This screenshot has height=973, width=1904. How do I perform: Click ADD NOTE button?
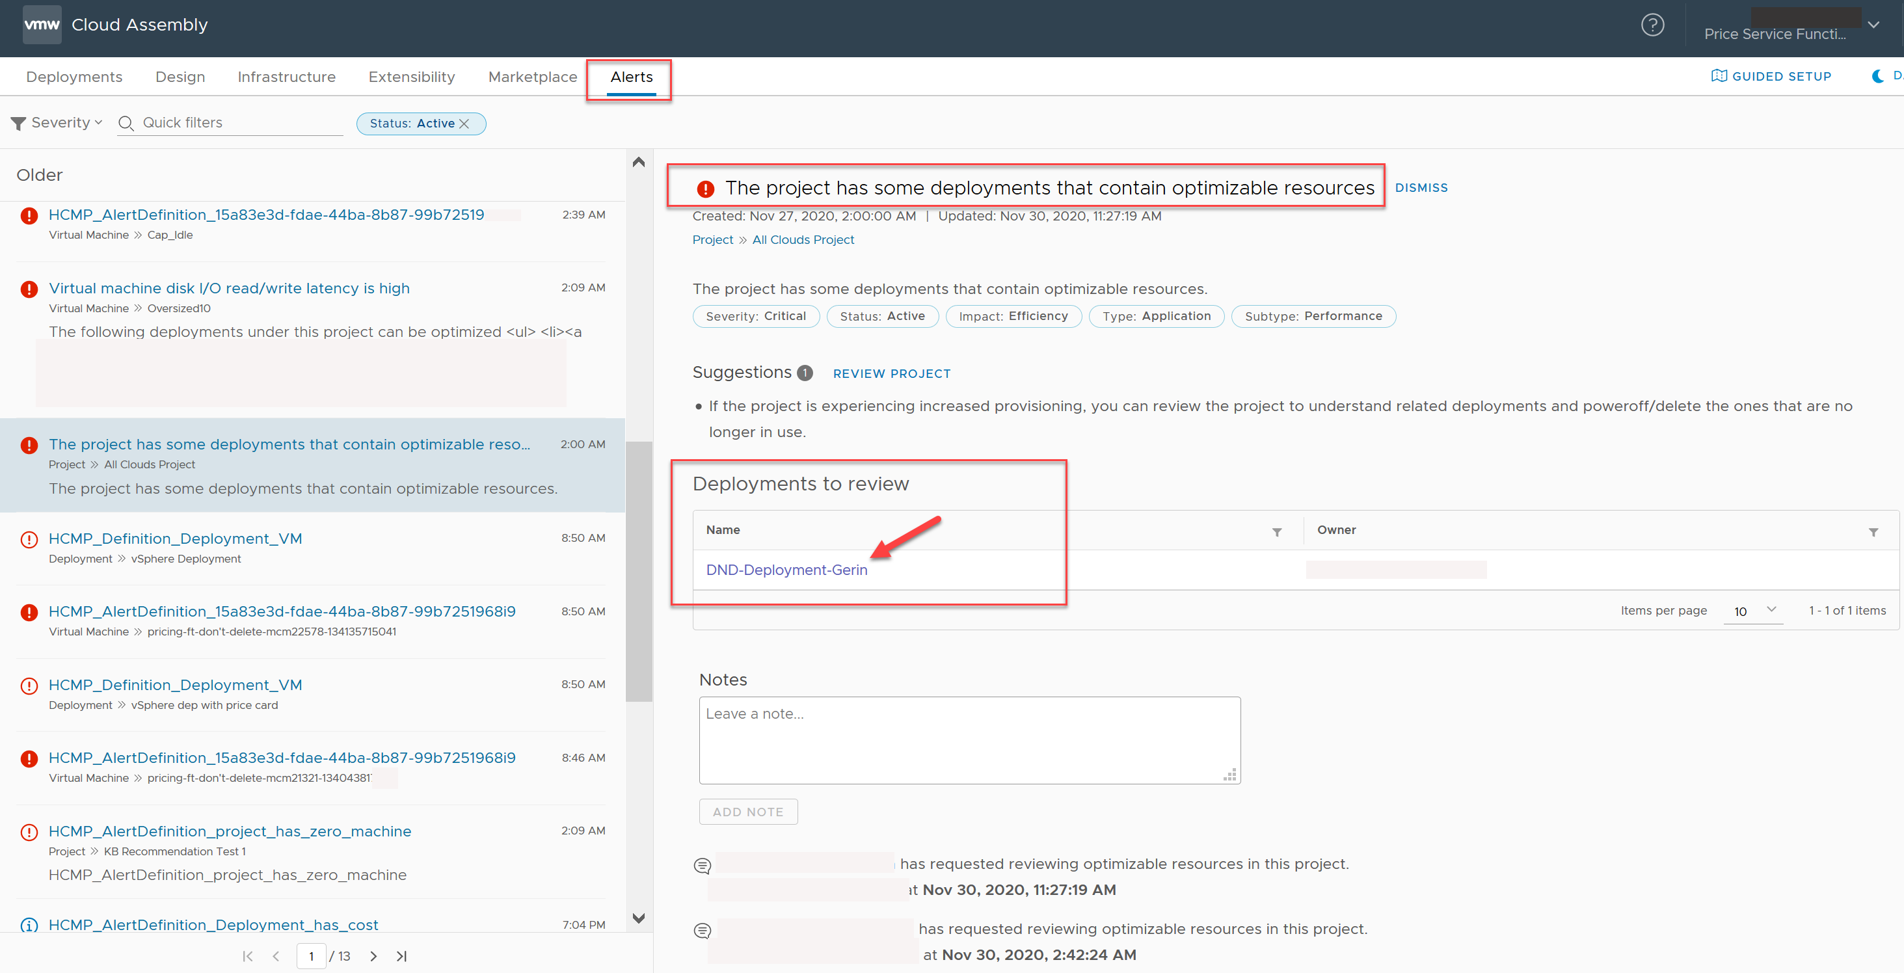[747, 812]
